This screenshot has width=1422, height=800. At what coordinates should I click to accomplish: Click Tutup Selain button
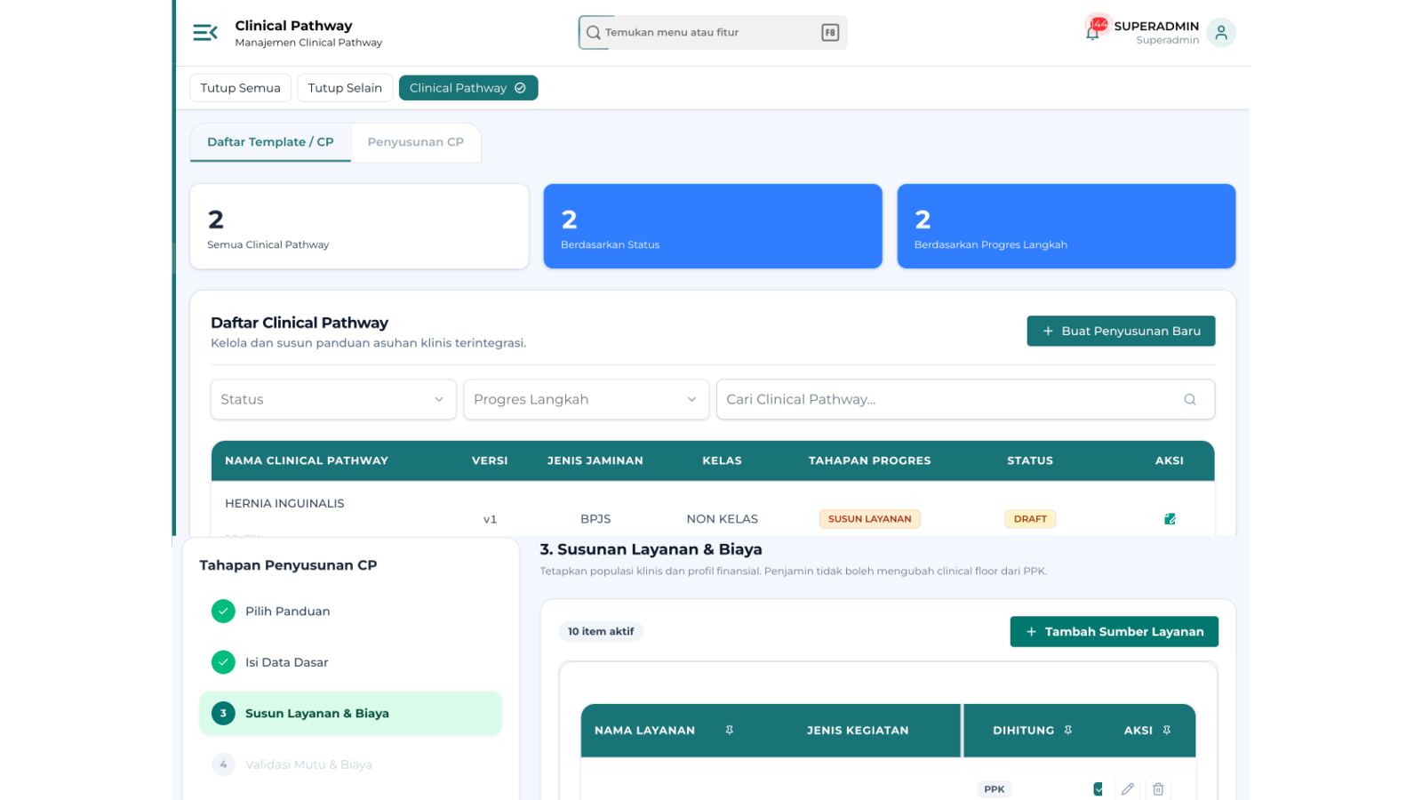click(345, 88)
